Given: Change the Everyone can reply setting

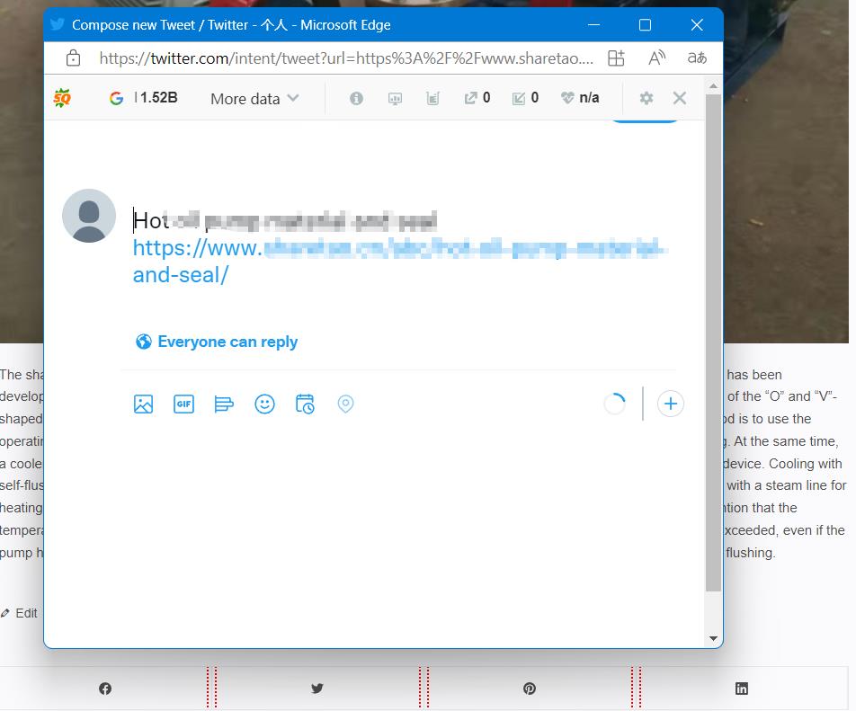Looking at the screenshot, I should tap(216, 342).
